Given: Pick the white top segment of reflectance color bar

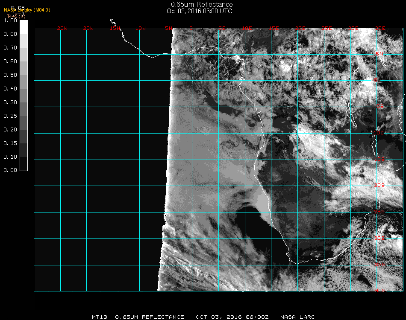Looking at the screenshot, I should (24, 27).
